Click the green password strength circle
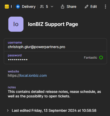Image resolution: width=110 pixels, height=116 pixels. [101, 58]
